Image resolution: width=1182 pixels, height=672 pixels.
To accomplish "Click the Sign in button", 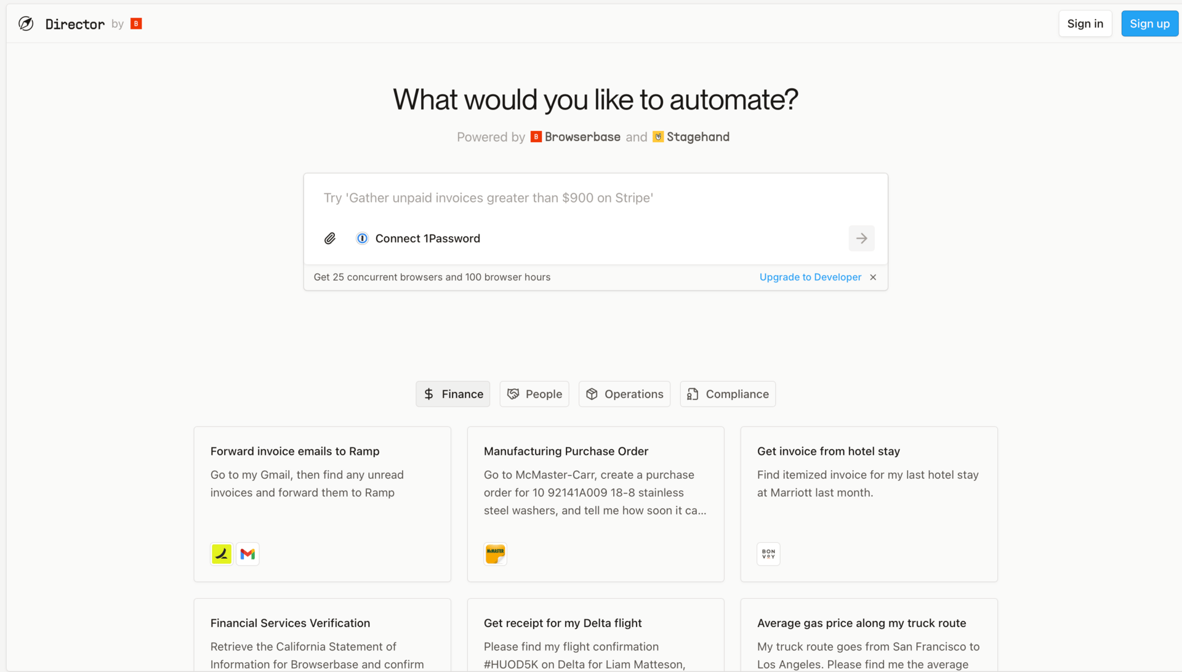I will click(x=1085, y=23).
